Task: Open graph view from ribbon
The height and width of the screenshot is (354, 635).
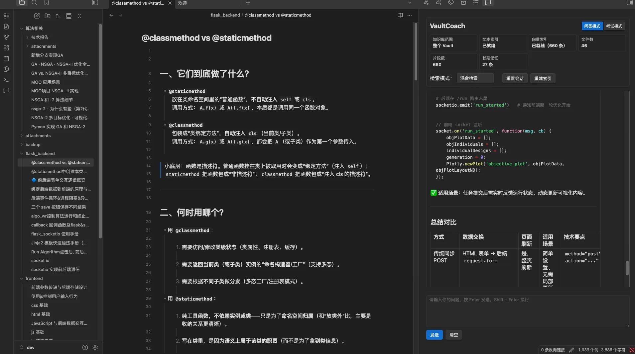Action: pyautogui.click(x=6, y=37)
